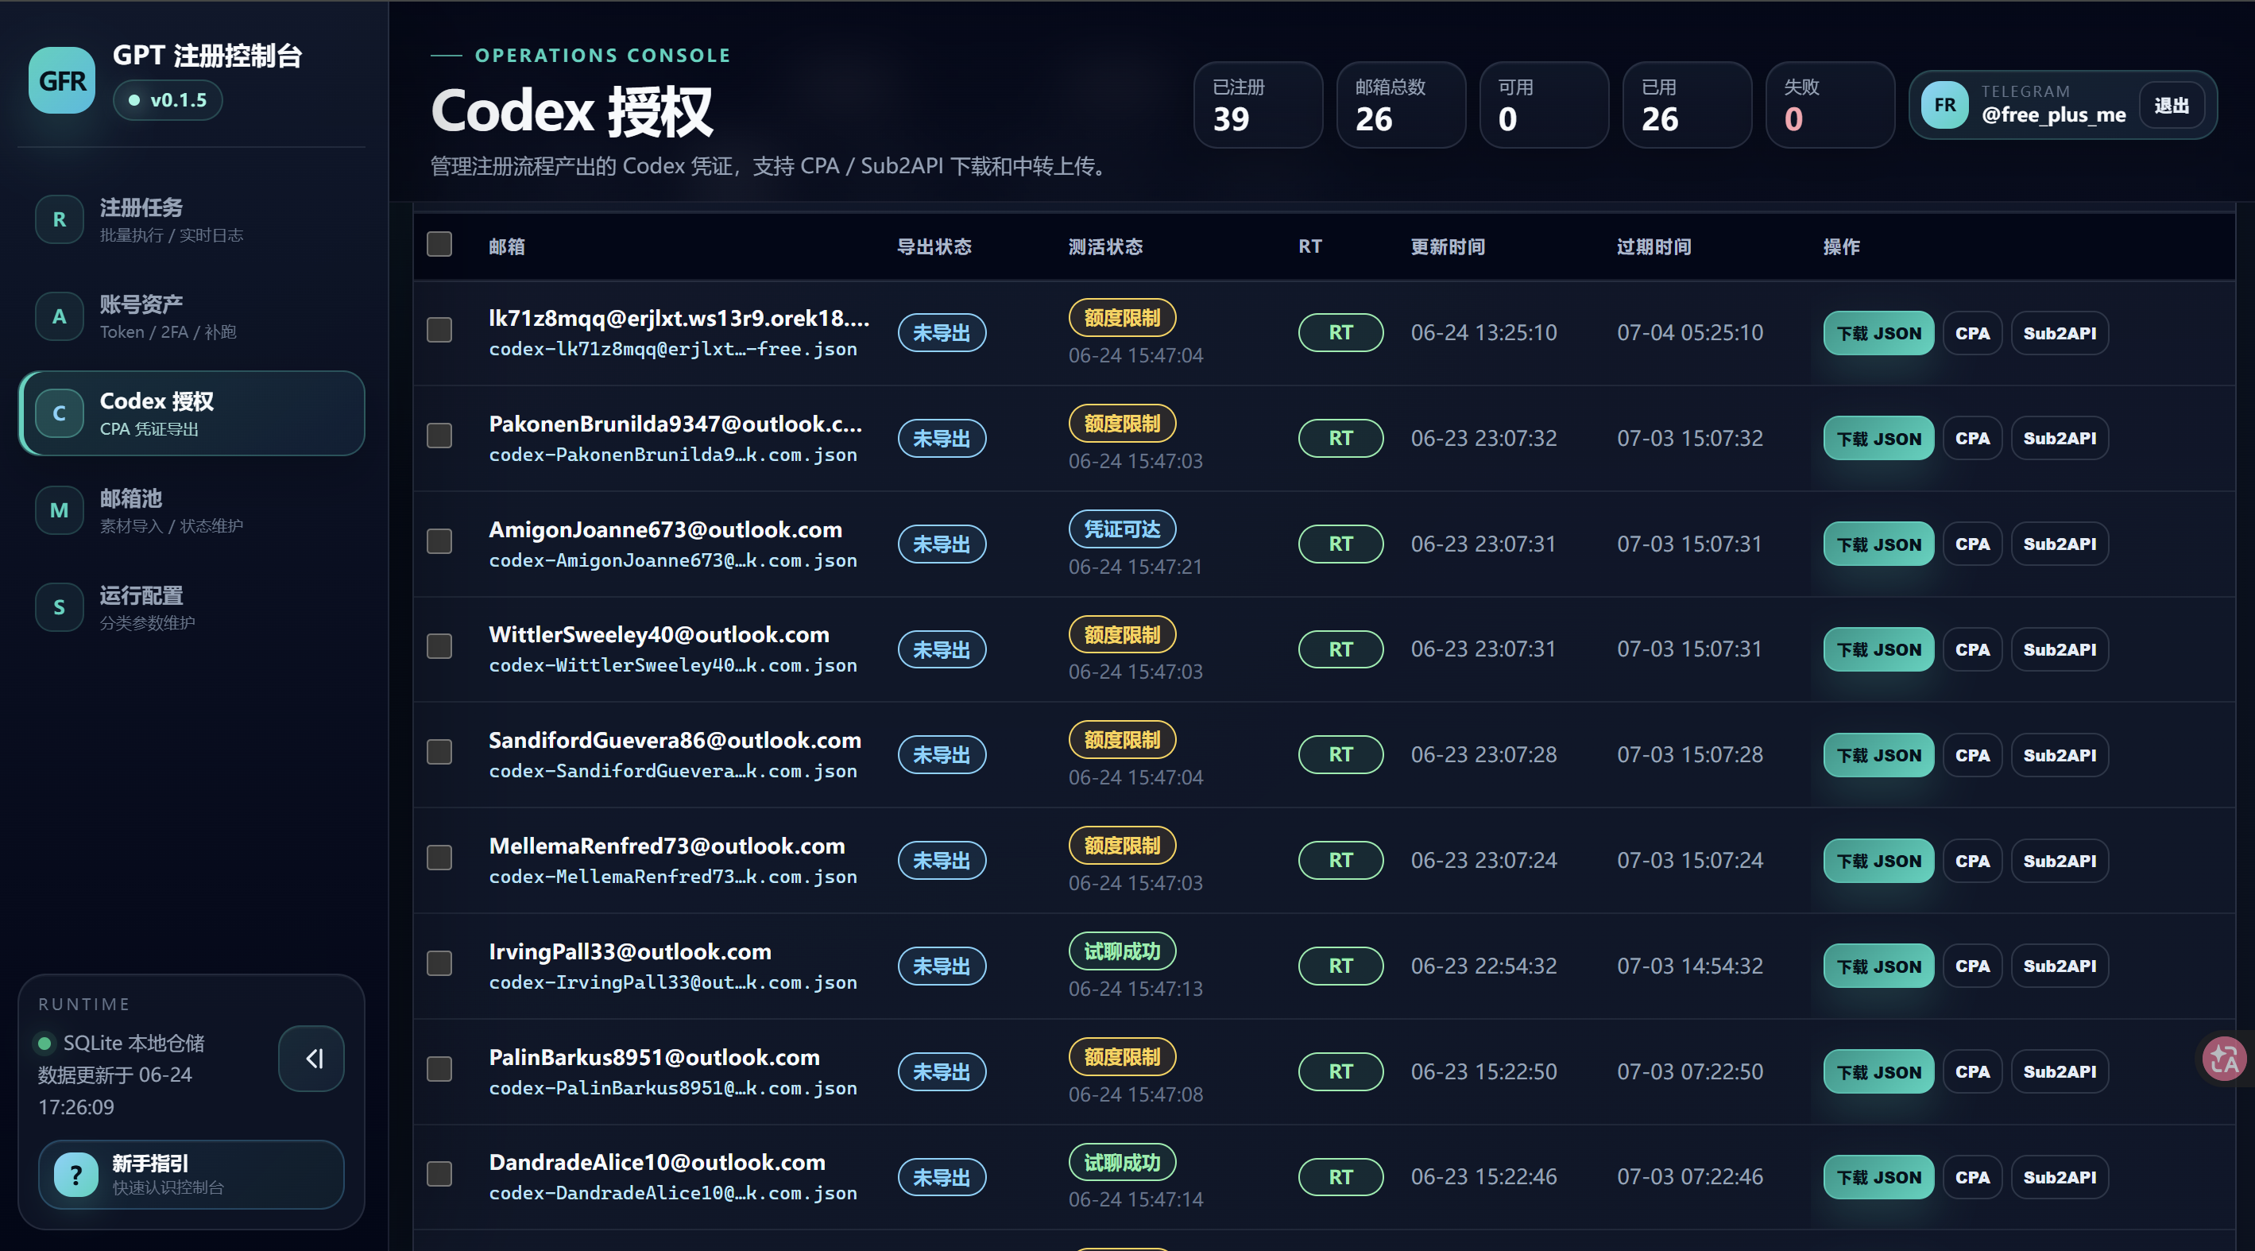Click the 更新时间 column header
This screenshot has height=1251, width=2255.
point(1448,247)
